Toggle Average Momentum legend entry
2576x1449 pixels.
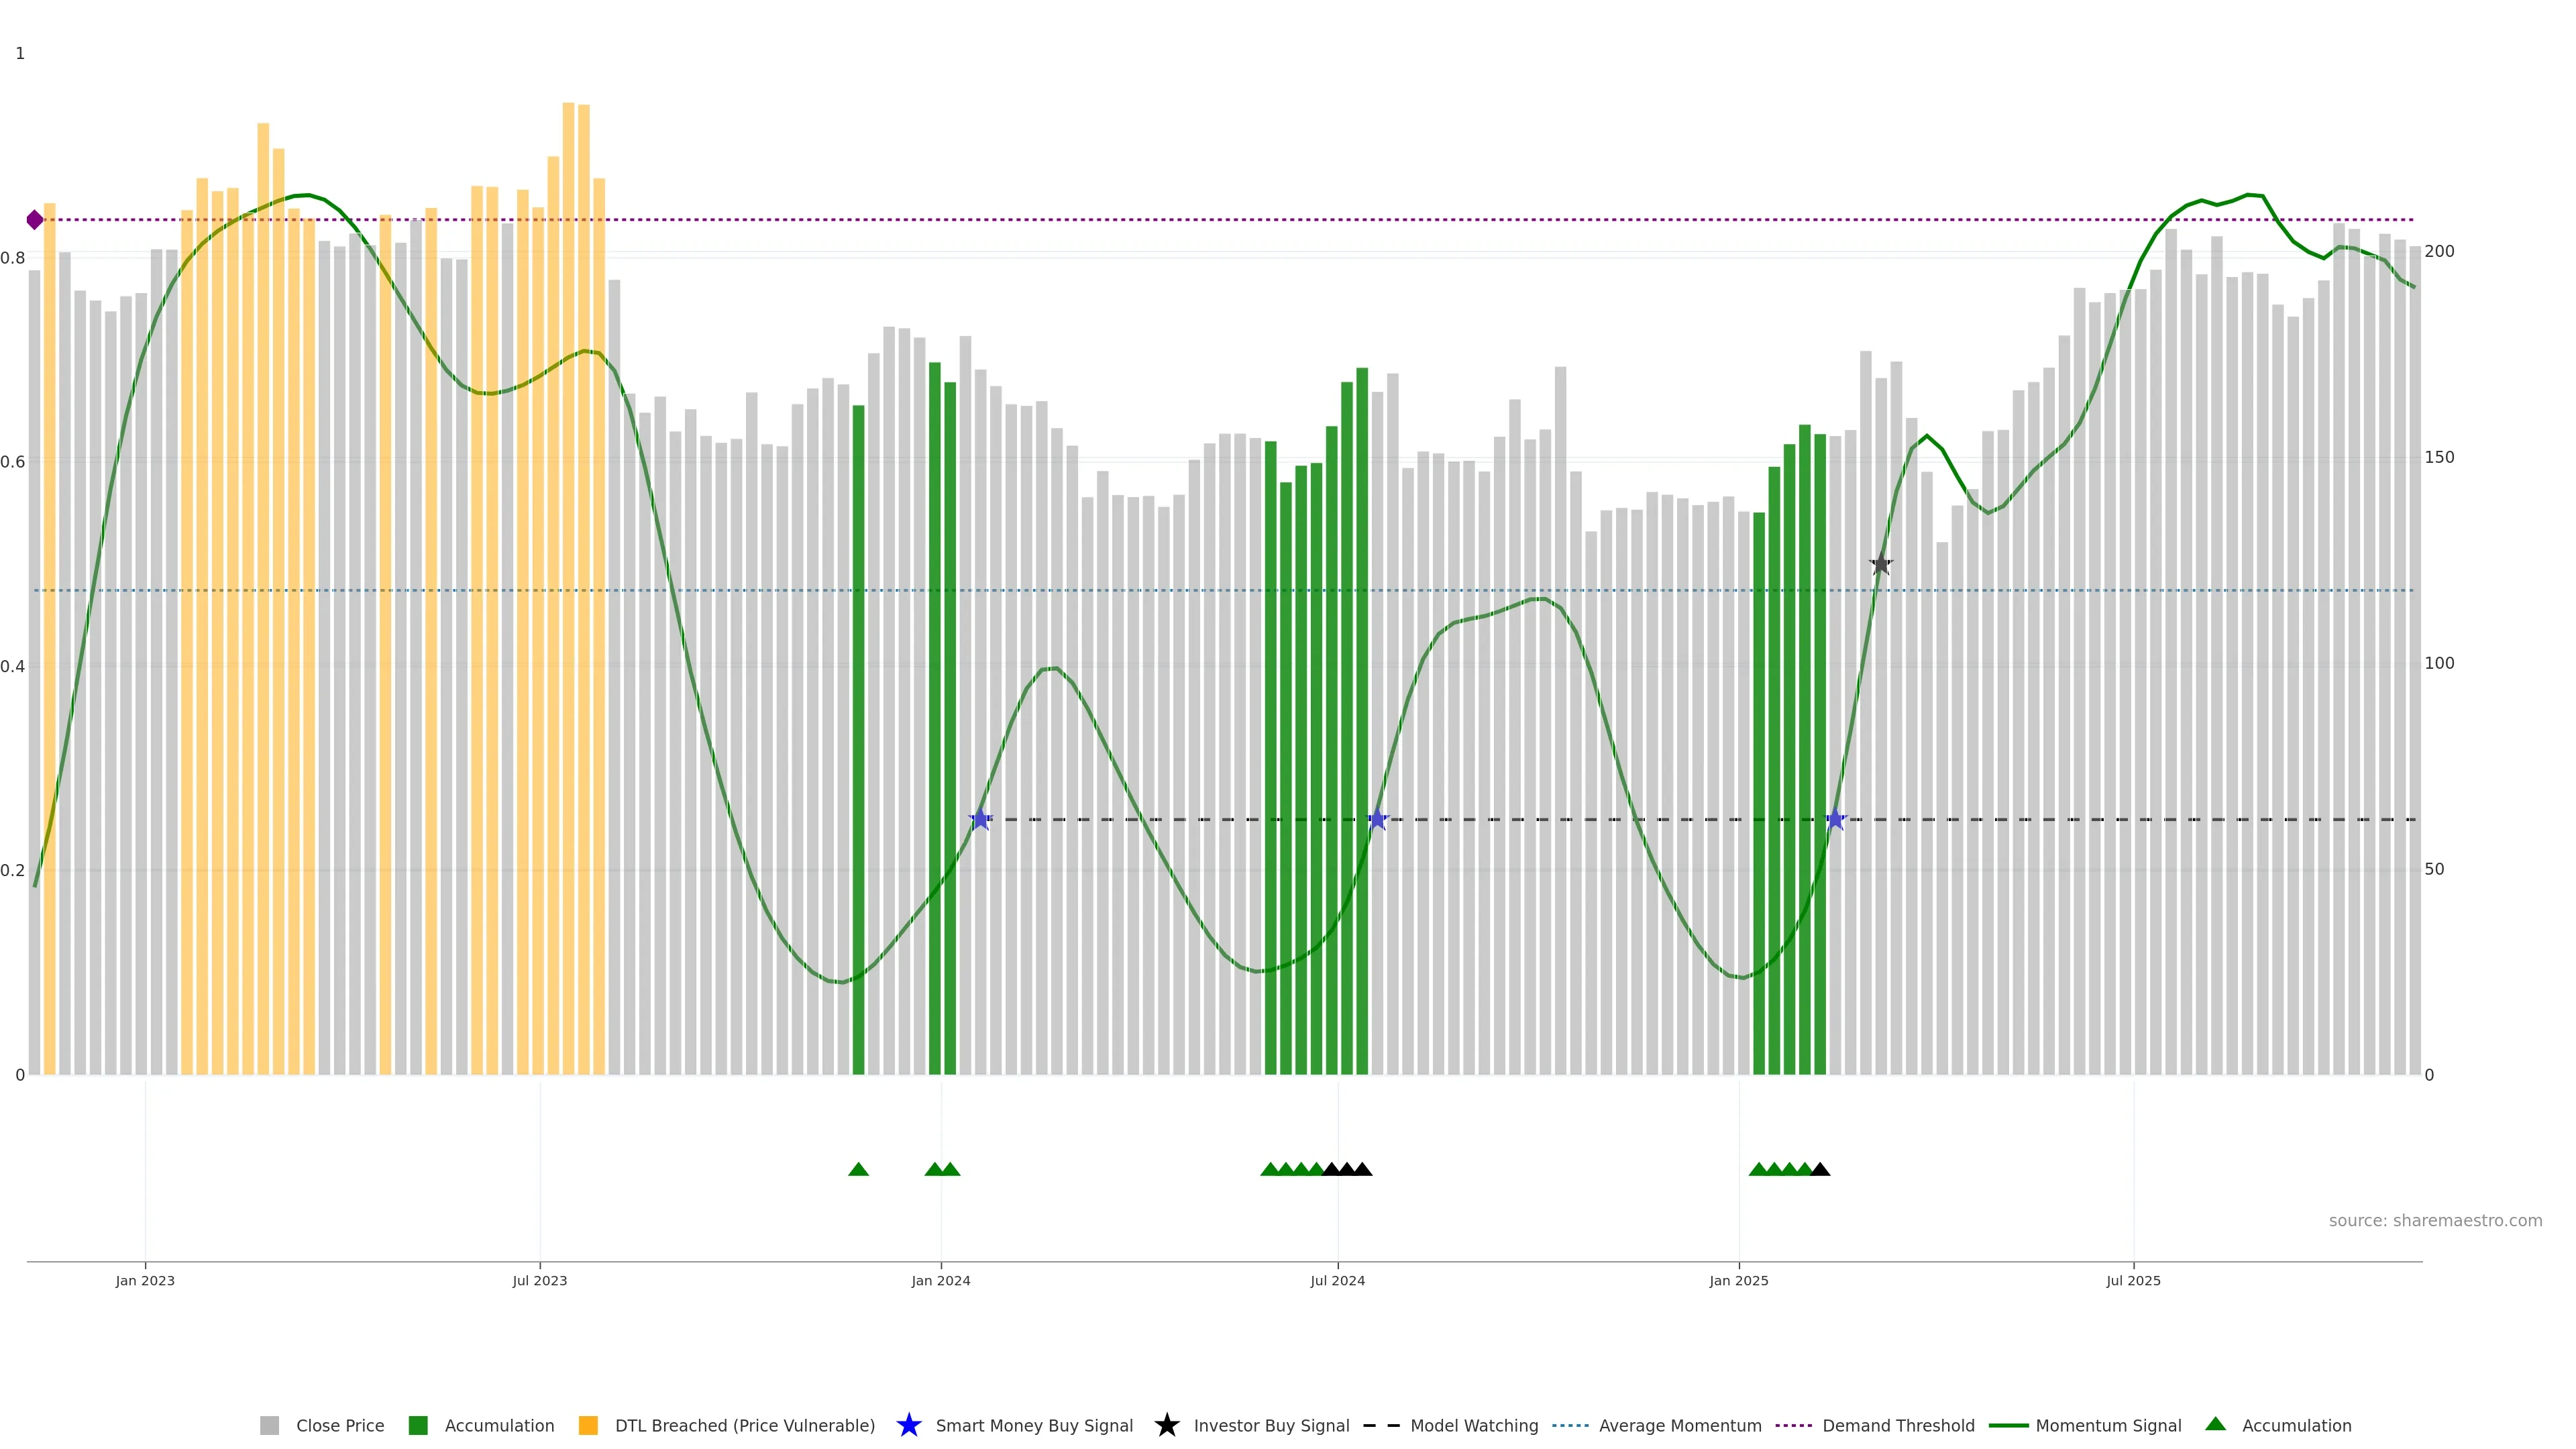pos(1679,1425)
